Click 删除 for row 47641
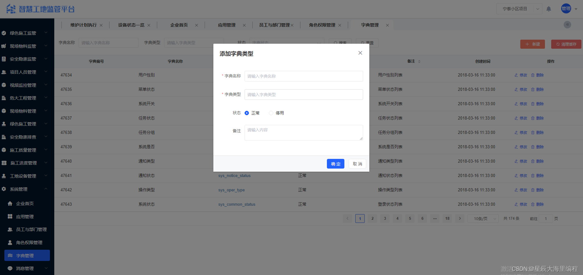 click(537, 176)
